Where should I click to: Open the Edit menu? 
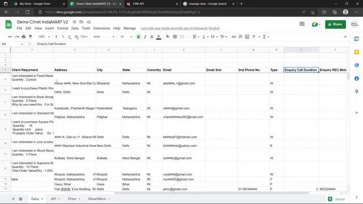coord(28,28)
